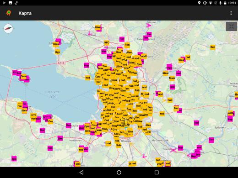Tap the yellow Бур marker on the coast
Image resolution: width=238 pixels, height=178 pixels.
coord(57,52)
